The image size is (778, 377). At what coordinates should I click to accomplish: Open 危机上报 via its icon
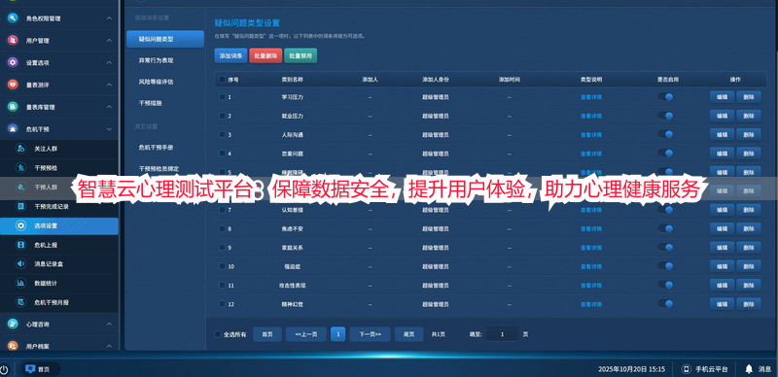(20, 245)
